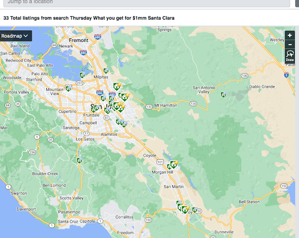The height and width of the screenshot is (238, 299).
Task: Open the starred listing marker in Gilroy
Action: 185,210
